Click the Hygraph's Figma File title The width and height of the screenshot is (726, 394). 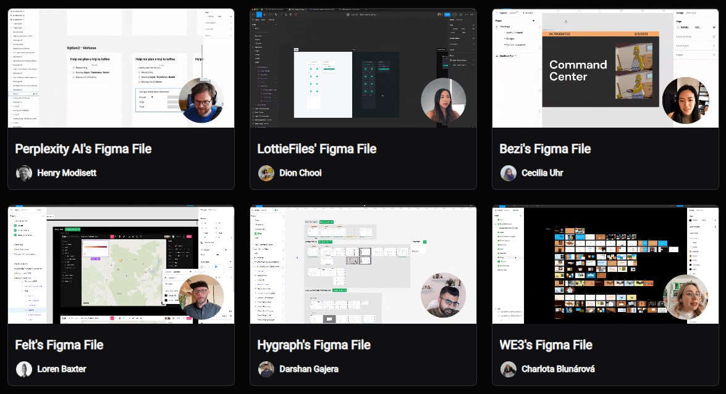tap(314, 345)
